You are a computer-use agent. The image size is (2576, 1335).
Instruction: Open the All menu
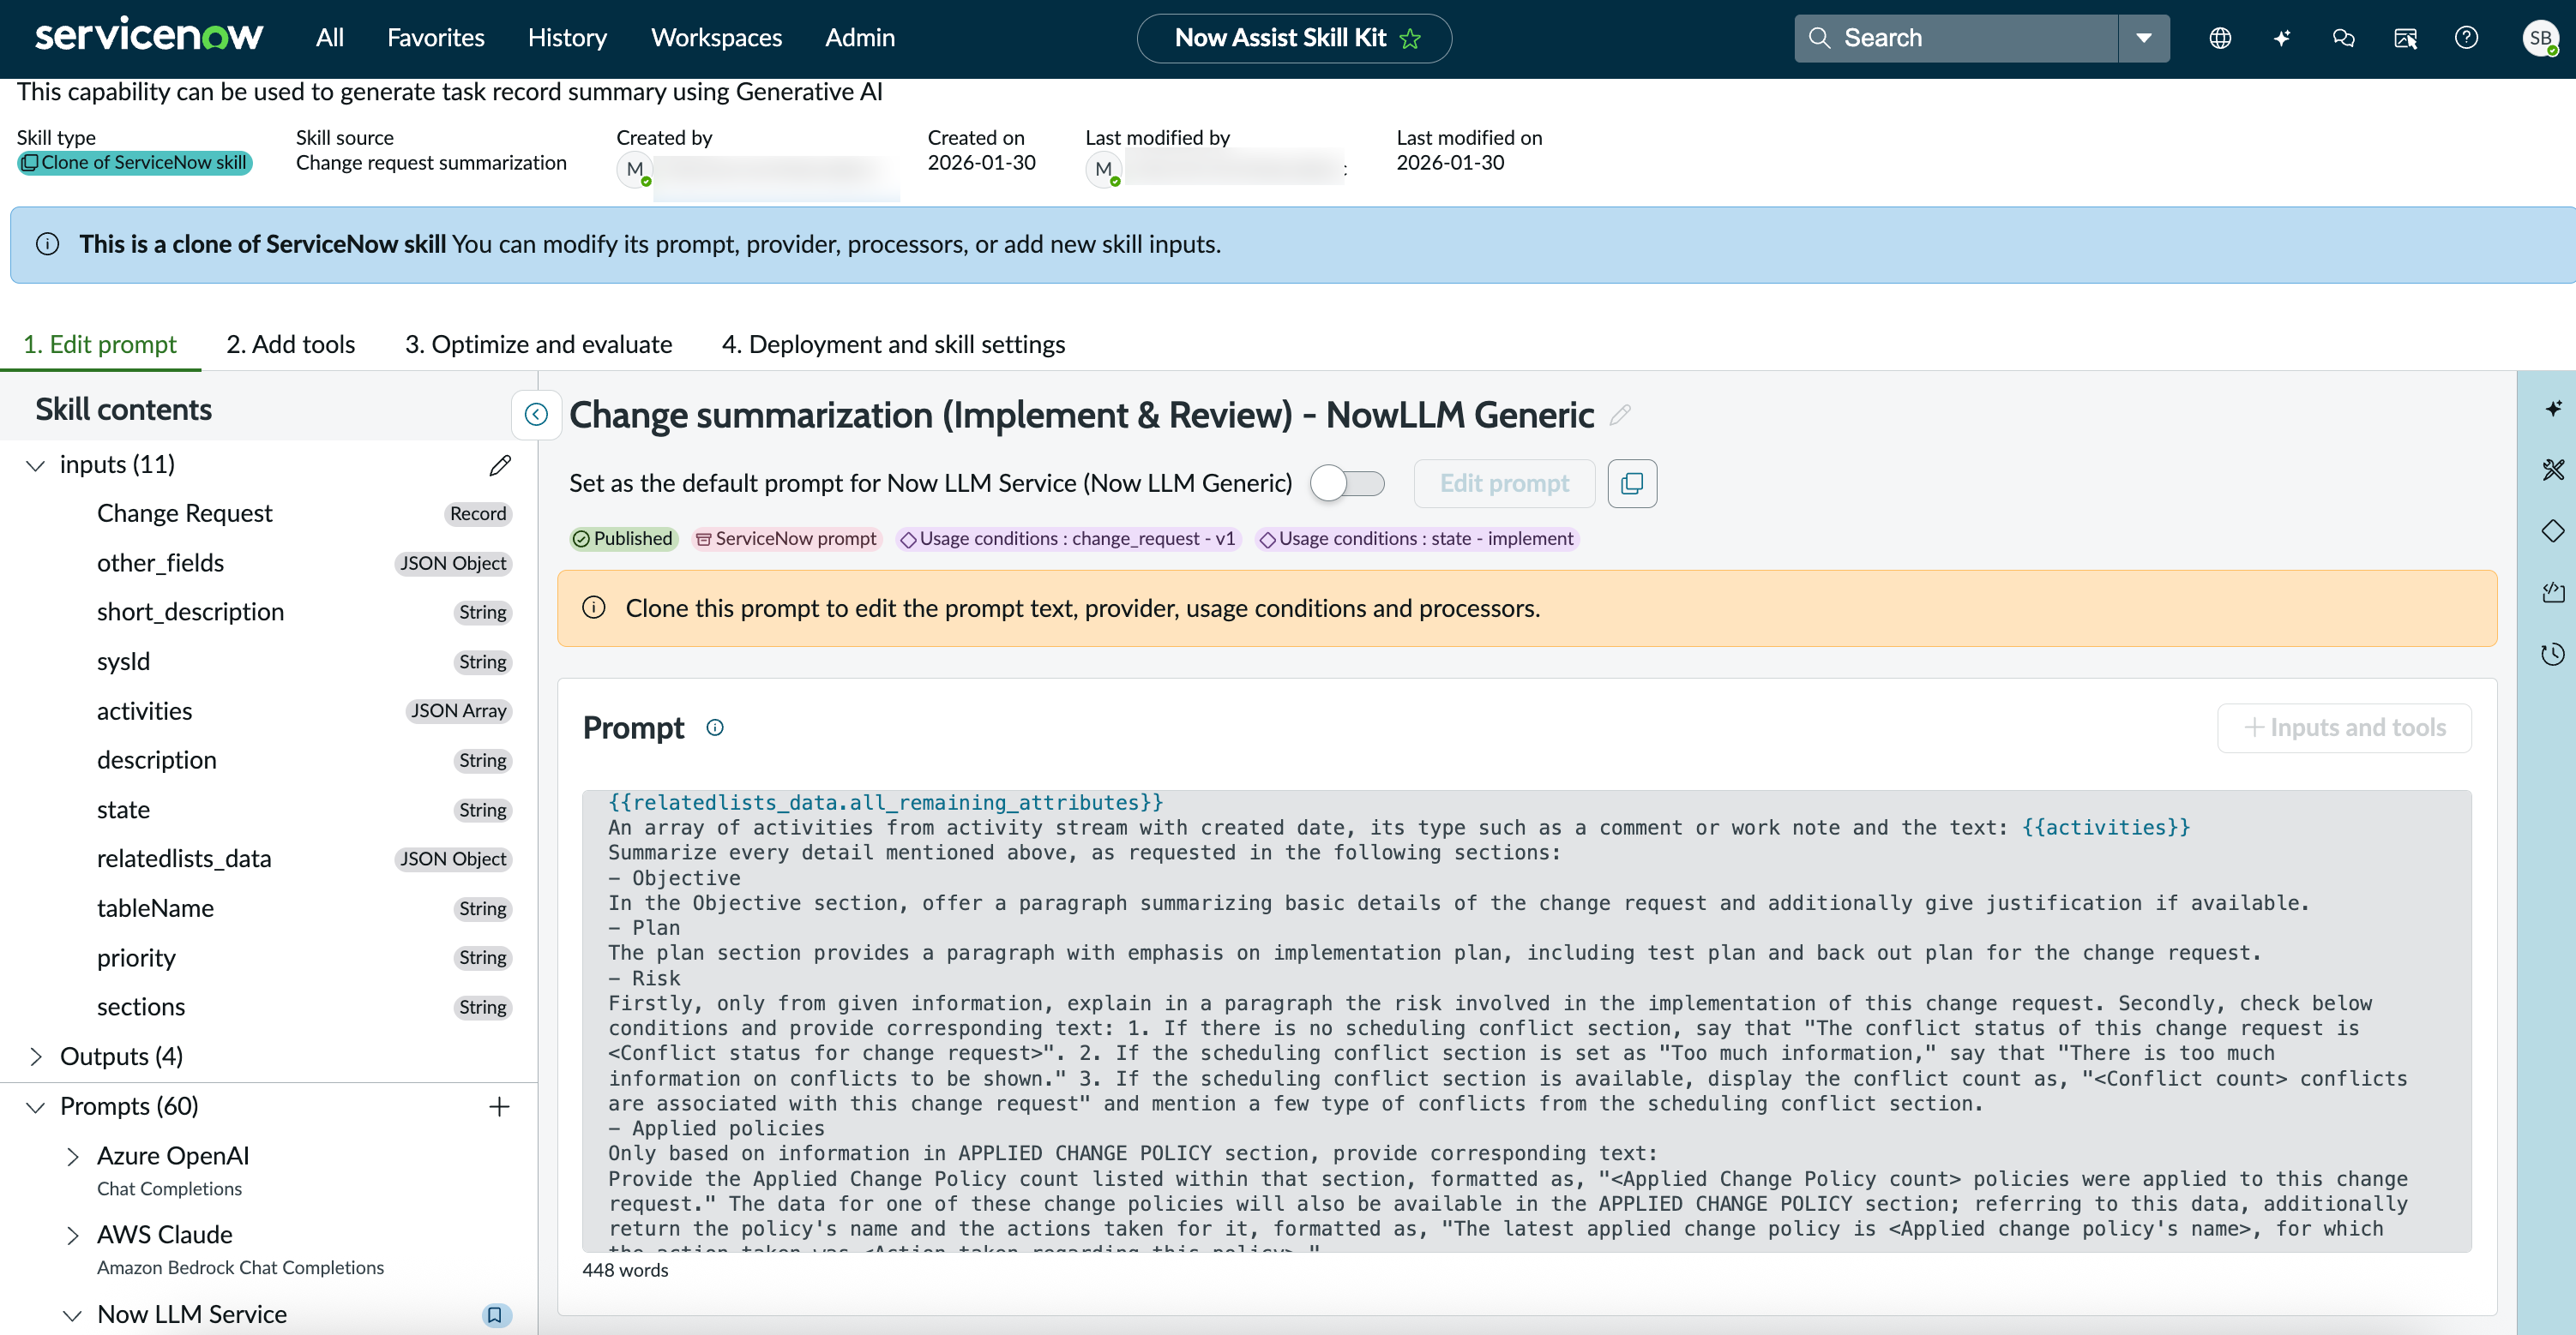pos(329,38)
